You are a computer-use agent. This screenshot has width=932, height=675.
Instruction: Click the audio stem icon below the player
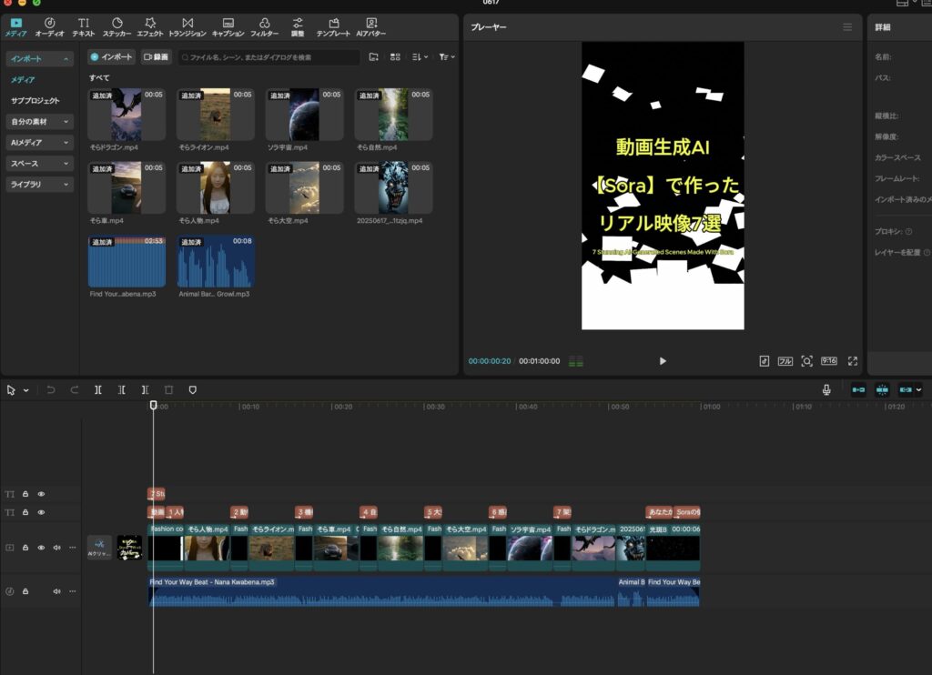coord(765,361)
